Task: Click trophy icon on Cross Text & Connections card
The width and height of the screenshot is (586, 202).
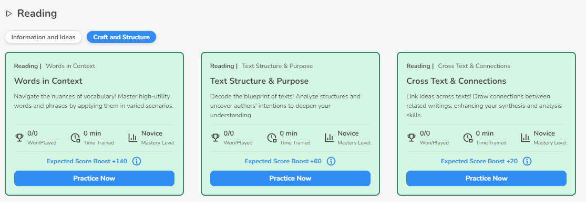Action: 412,138
